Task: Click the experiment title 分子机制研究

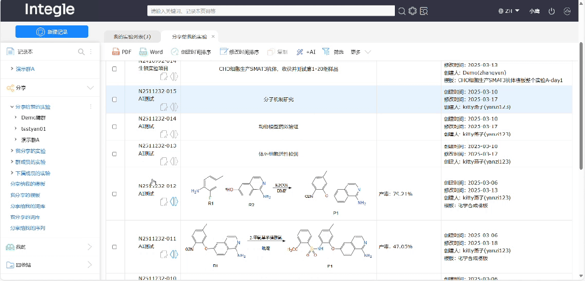Action: (278, 99)
